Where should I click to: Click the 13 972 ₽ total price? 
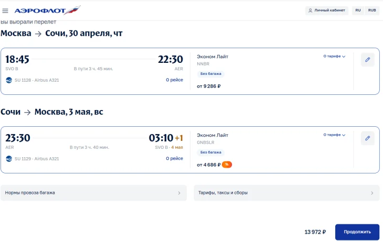[315, 232]
